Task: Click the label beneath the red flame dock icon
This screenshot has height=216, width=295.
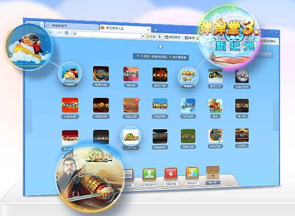Action: (171, 184)
